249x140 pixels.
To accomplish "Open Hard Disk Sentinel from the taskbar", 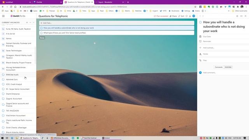I will coord(90,138).
